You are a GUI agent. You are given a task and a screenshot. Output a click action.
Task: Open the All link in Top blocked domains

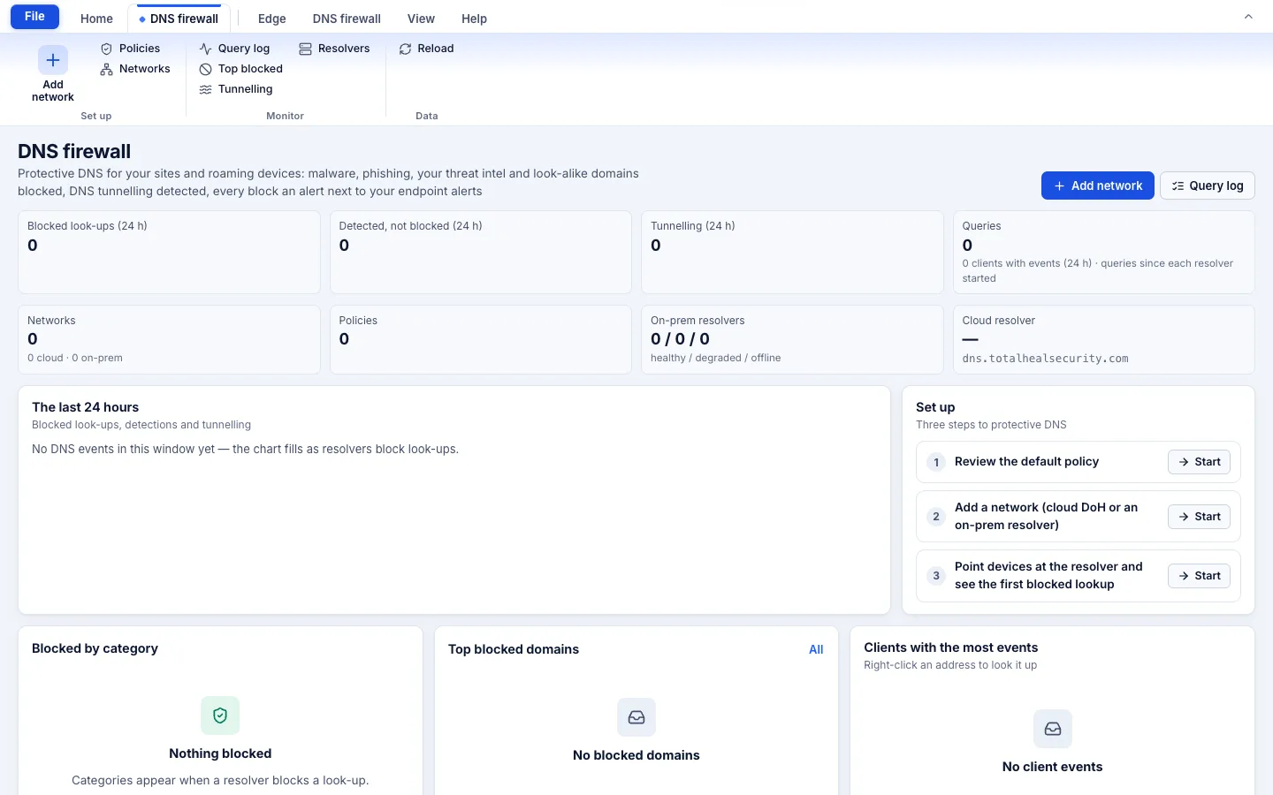[816, 649]
